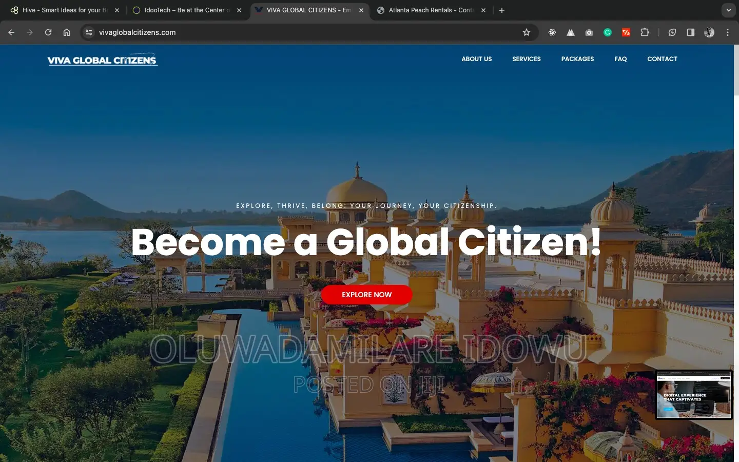Open the camera screenshot extension

pyautogui.click(x=589, y=32)
